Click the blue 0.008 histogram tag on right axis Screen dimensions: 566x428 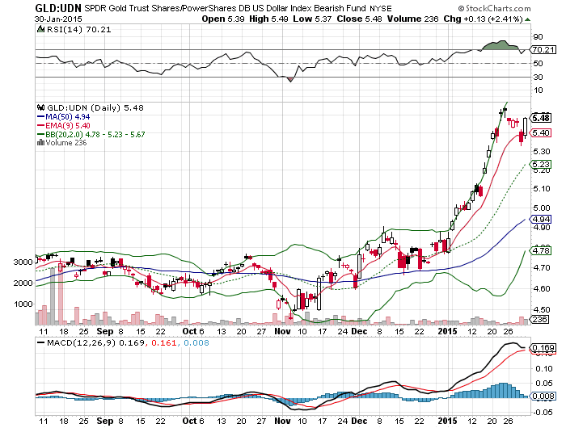tap(543, 397)
